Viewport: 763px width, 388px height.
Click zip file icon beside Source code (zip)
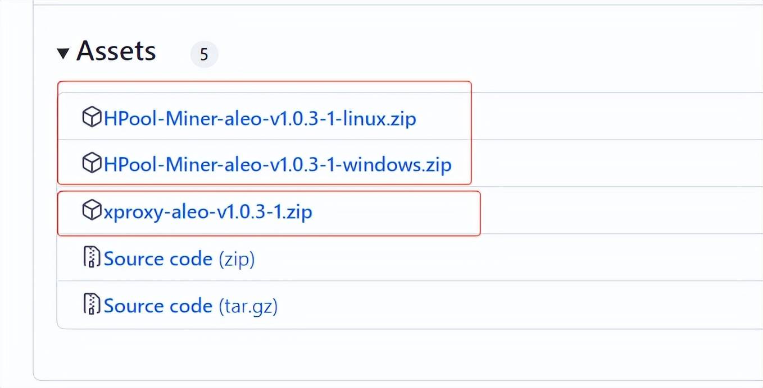(x=92, y=257)
